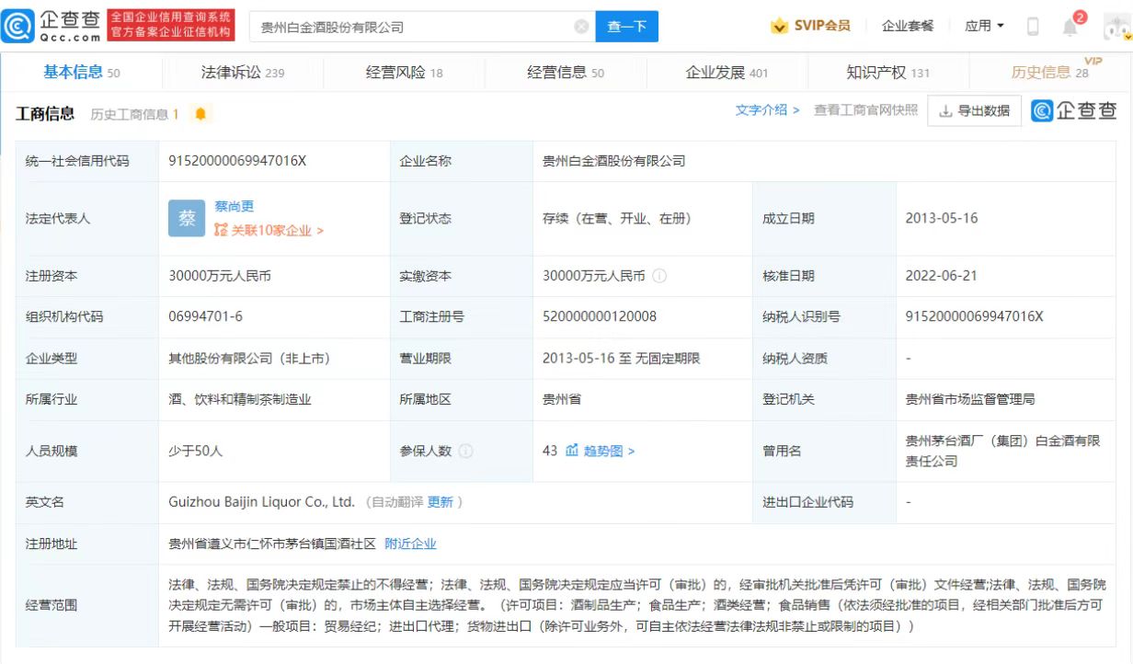Expand 关联10家企业 related companies
Viewport: 1133px width, 664px height.
coord(269,231)
